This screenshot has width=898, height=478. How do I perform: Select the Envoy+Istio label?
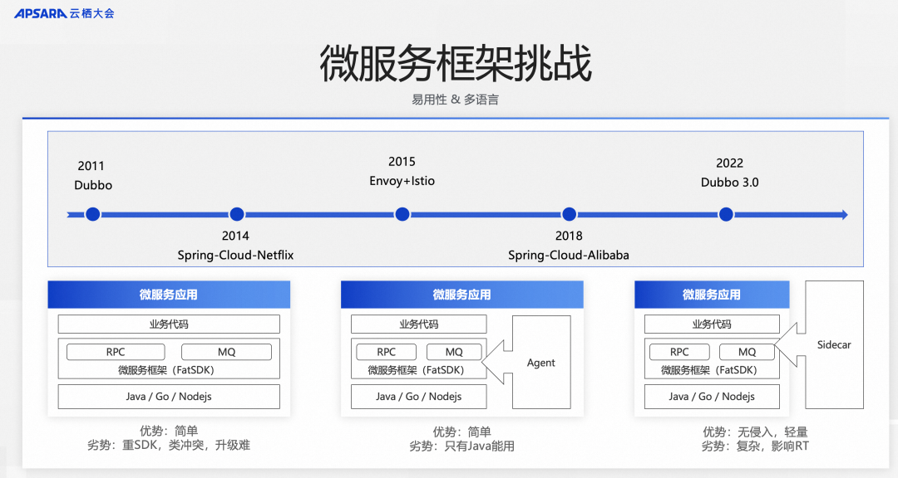(402, 181)
